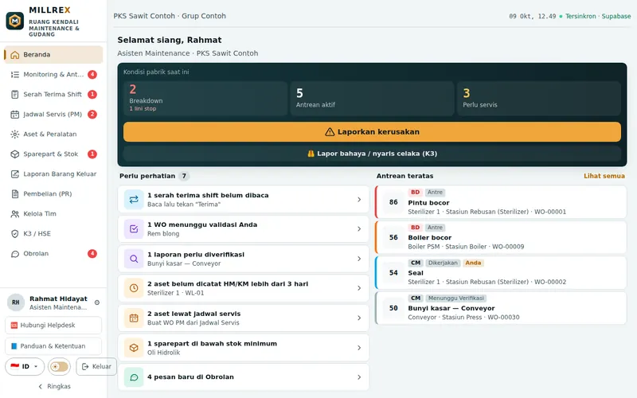Open Laporan Barang Keluar menu
637x398 pixels.
coord(53,174)
